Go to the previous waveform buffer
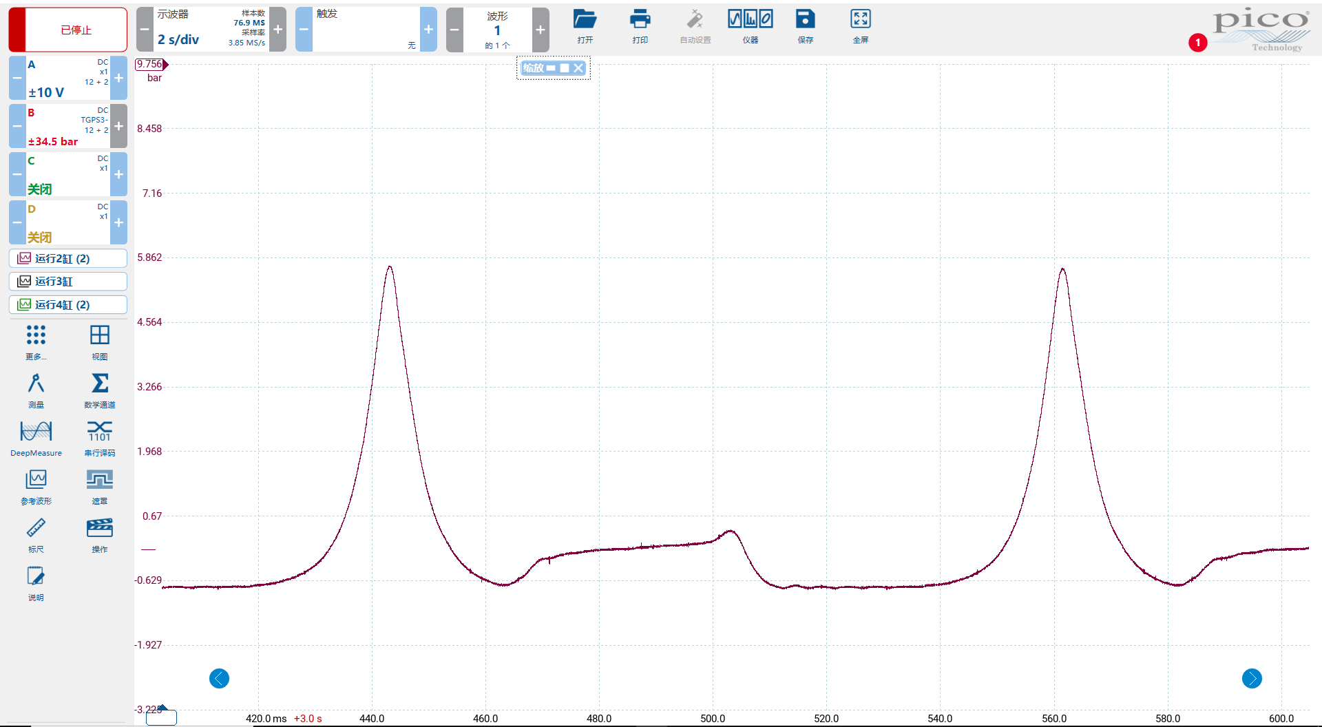Image resolution: width=1322 pixels, height=727 pixels. pos(454,30)
